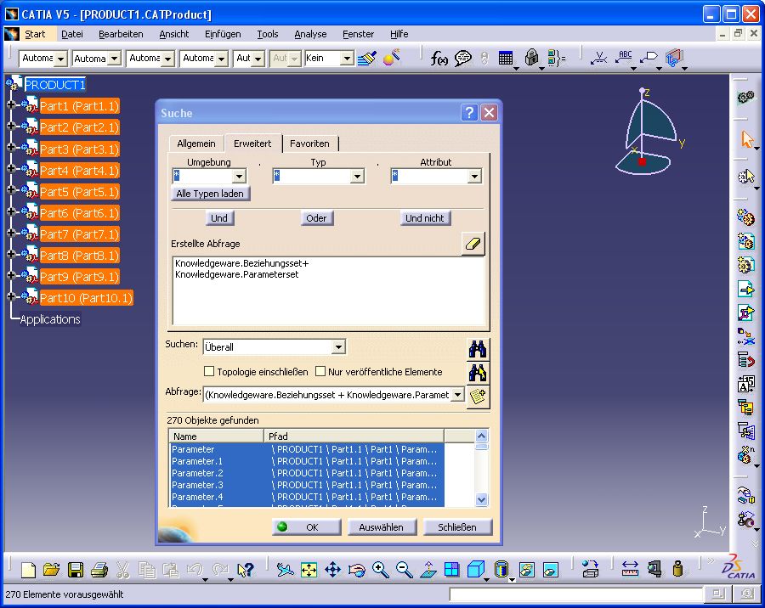The image size is (765, 608).
Task: Click the OK button in Suche dialog
Action: point(306,527)
